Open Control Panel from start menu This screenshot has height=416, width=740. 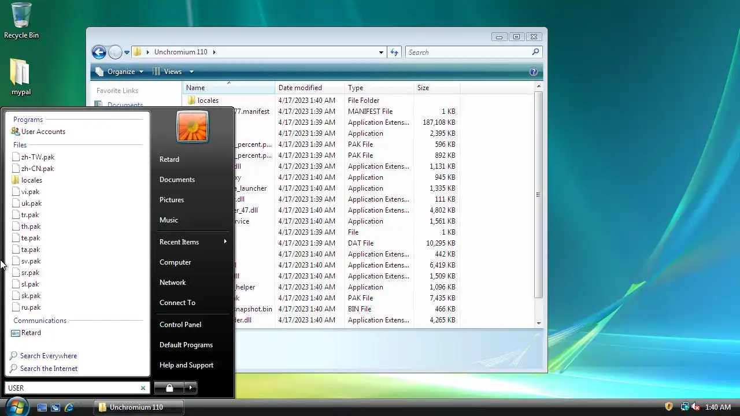tap(180, 325)
